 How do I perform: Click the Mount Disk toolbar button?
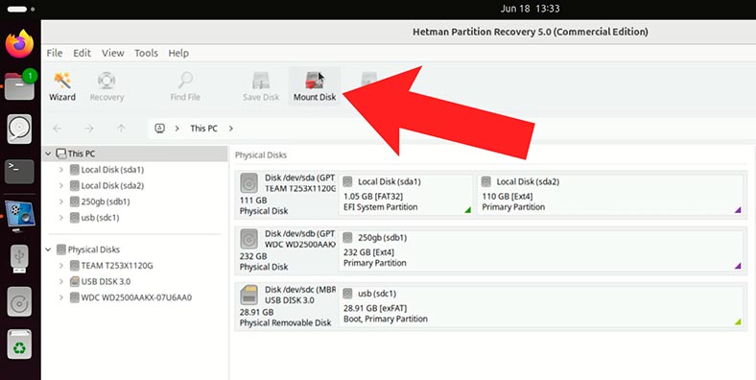(x=315, y=86)
